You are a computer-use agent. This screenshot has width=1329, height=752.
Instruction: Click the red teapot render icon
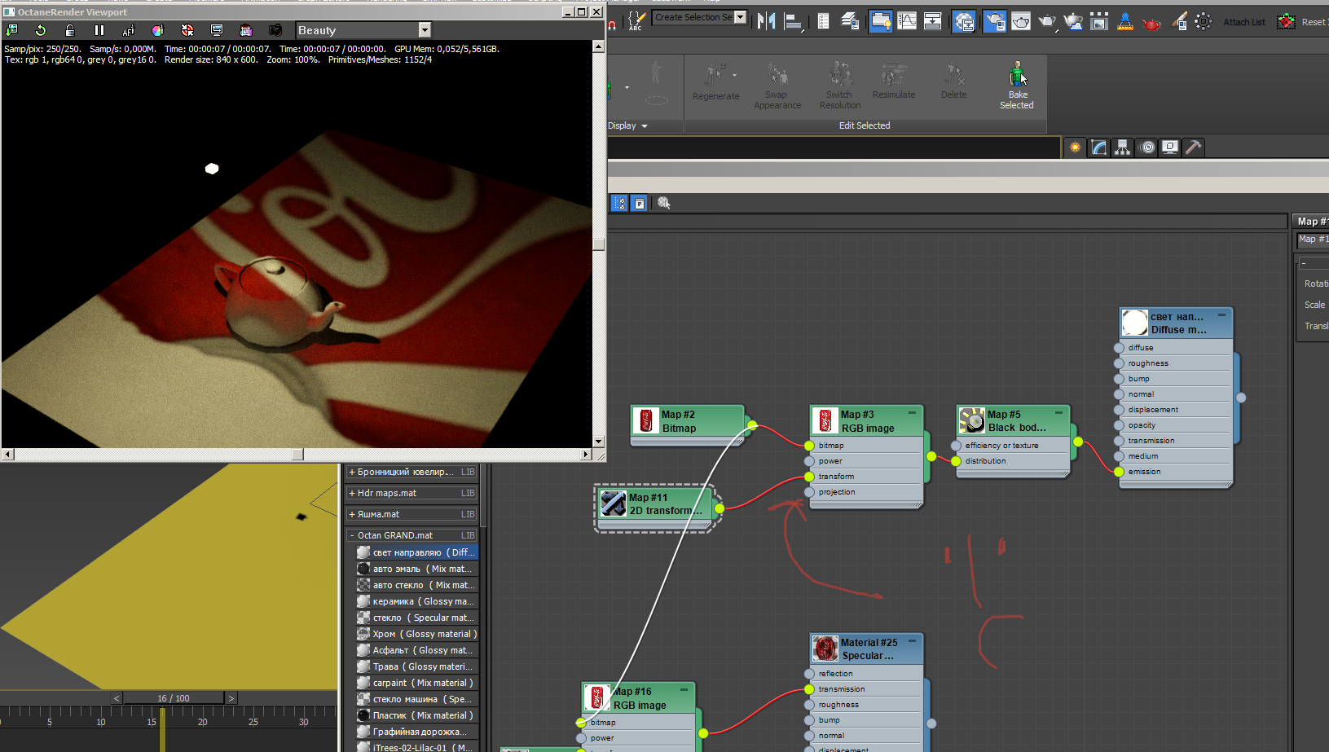(x=1151, y=23)
